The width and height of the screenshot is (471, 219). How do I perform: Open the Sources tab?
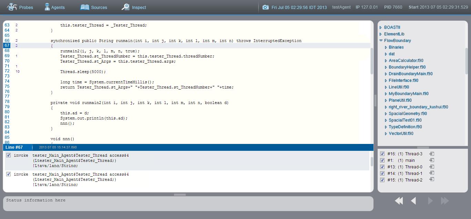pyautogui.click(x=94, y=7)
